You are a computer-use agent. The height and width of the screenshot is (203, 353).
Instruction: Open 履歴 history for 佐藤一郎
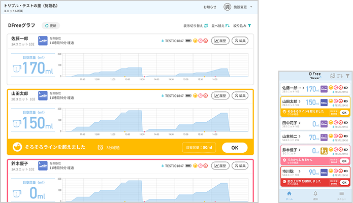[x=220, y=41]
